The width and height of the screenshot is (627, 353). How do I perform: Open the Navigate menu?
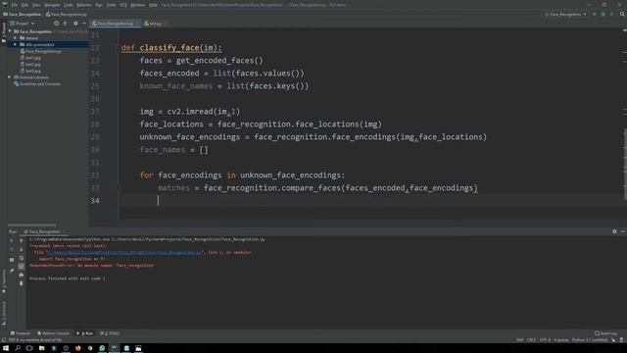52,5
